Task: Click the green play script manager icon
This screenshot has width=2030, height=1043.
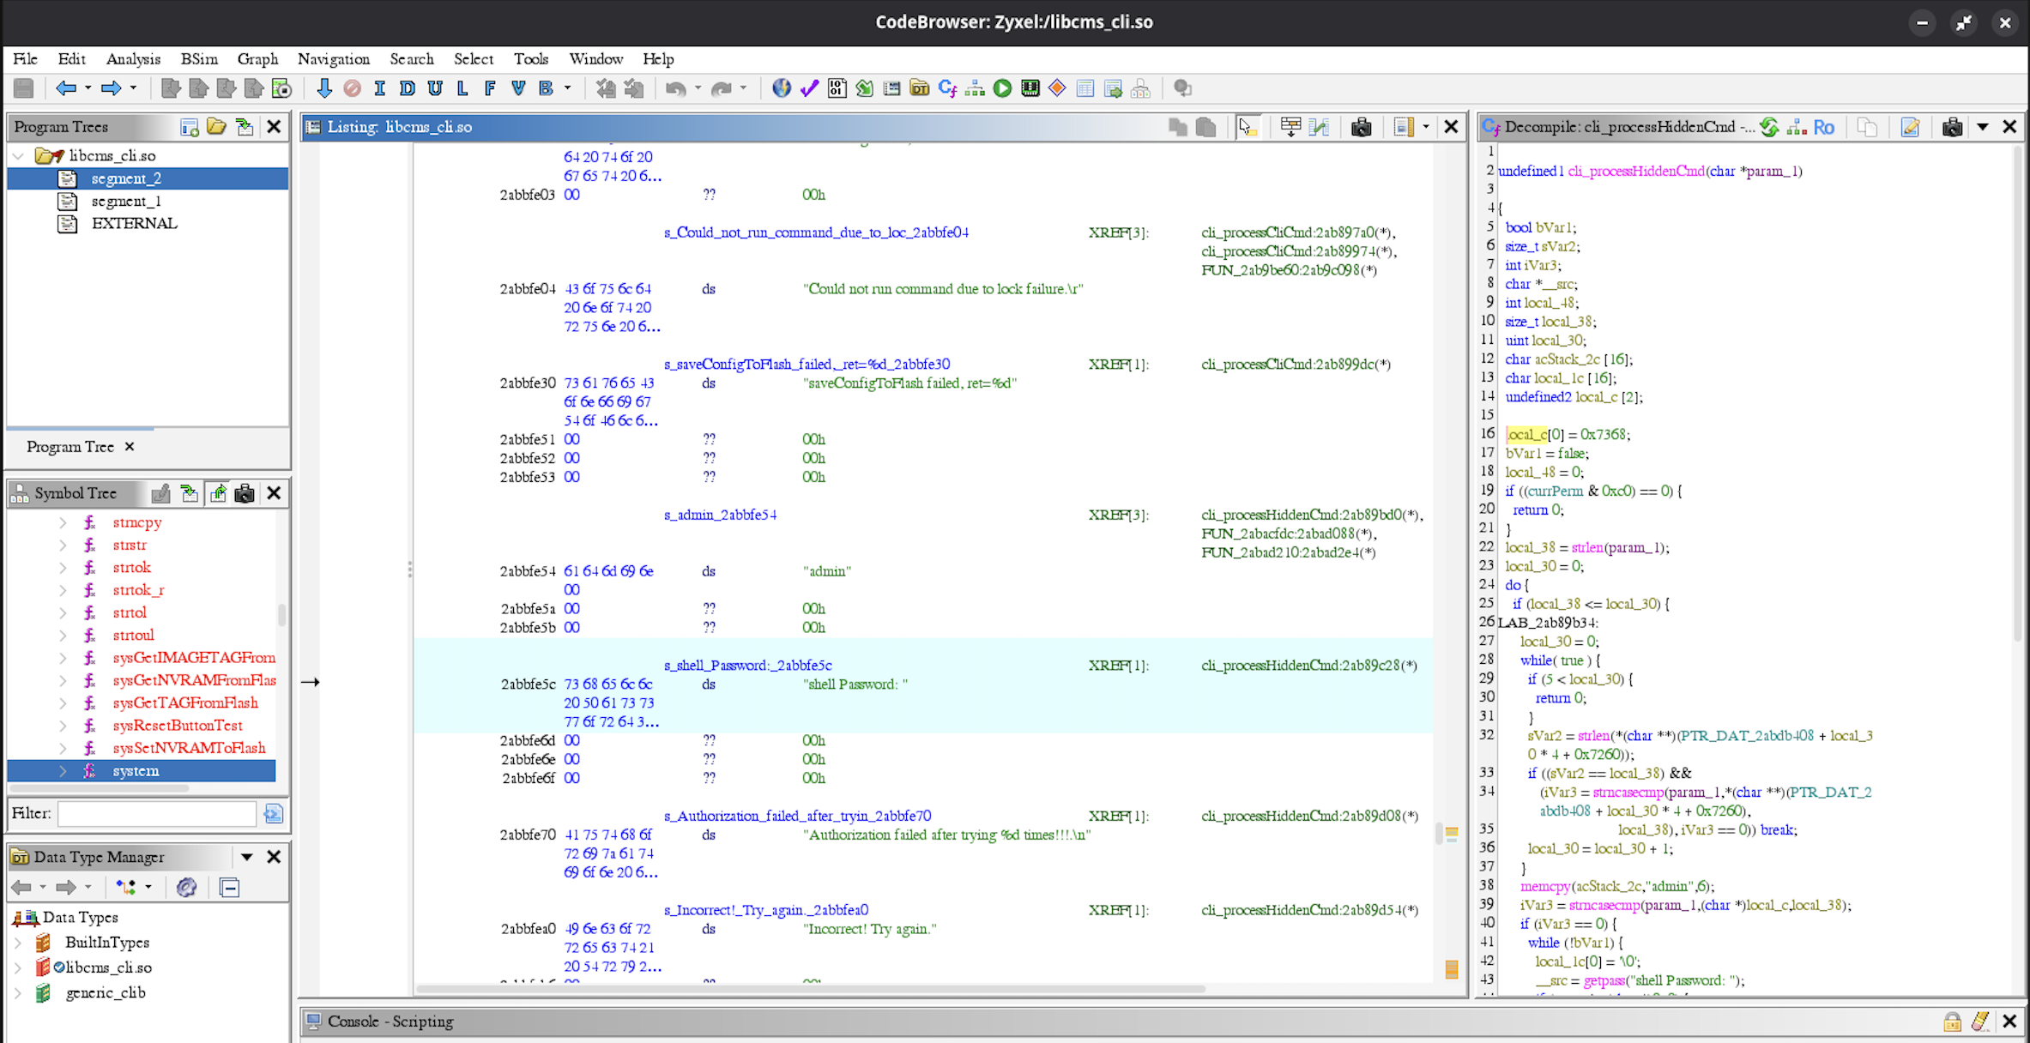Action: 1002,88
